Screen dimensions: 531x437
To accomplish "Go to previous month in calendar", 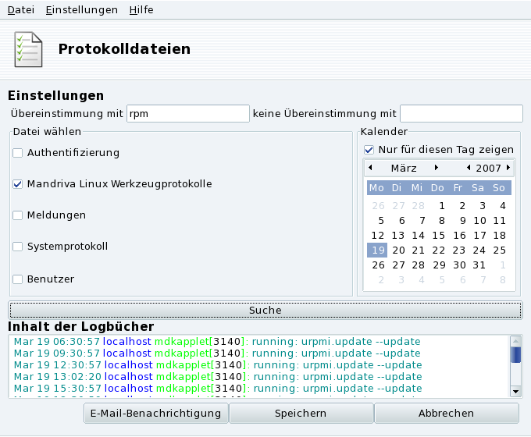I will coord(370,168).
